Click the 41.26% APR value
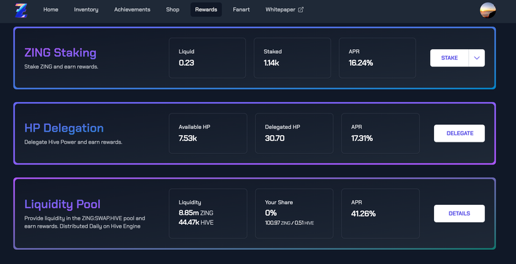 point(363,214)
